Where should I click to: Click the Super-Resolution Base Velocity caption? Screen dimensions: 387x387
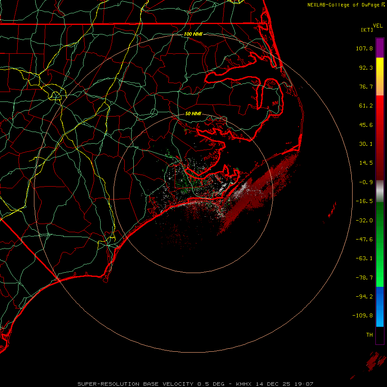196,384
